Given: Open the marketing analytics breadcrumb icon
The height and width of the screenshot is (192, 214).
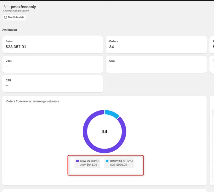Looking at the screenshot, I should (5, 7).
